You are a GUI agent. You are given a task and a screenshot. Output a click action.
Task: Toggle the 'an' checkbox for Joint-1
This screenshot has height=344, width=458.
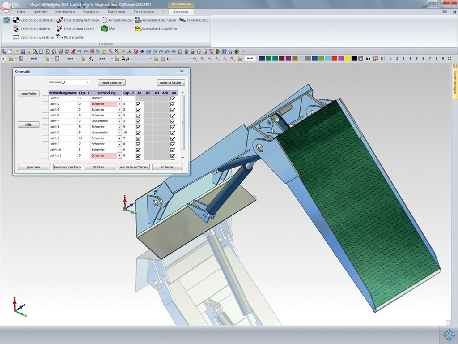pos(173,98)
